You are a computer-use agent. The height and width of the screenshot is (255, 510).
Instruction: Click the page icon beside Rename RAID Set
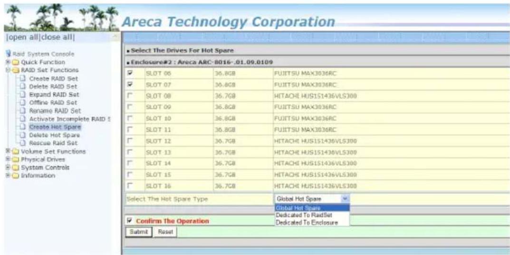(x=22, y=111)
